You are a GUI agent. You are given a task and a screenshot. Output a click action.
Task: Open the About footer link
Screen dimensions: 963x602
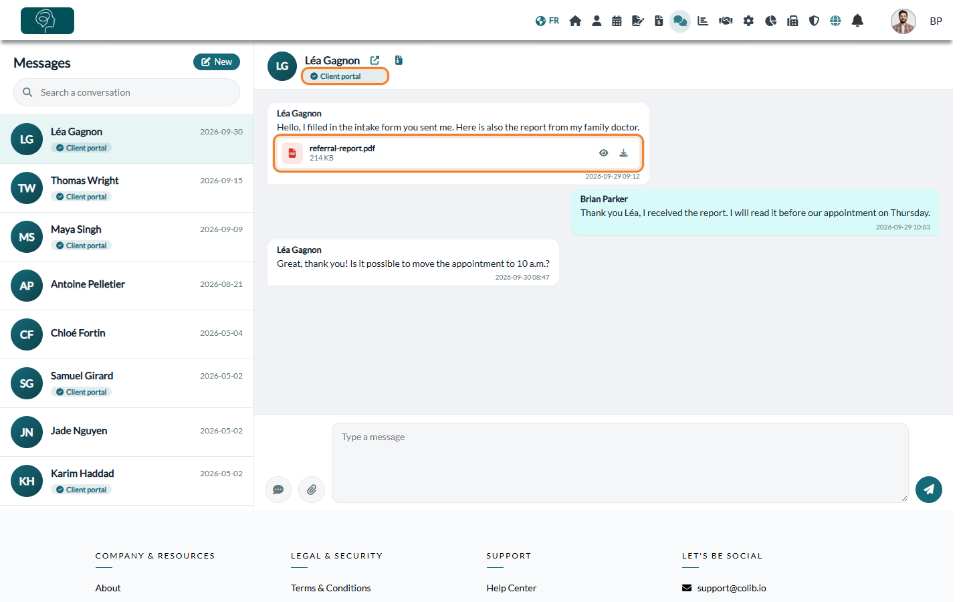pyautogui.click(x=108, y=588)
